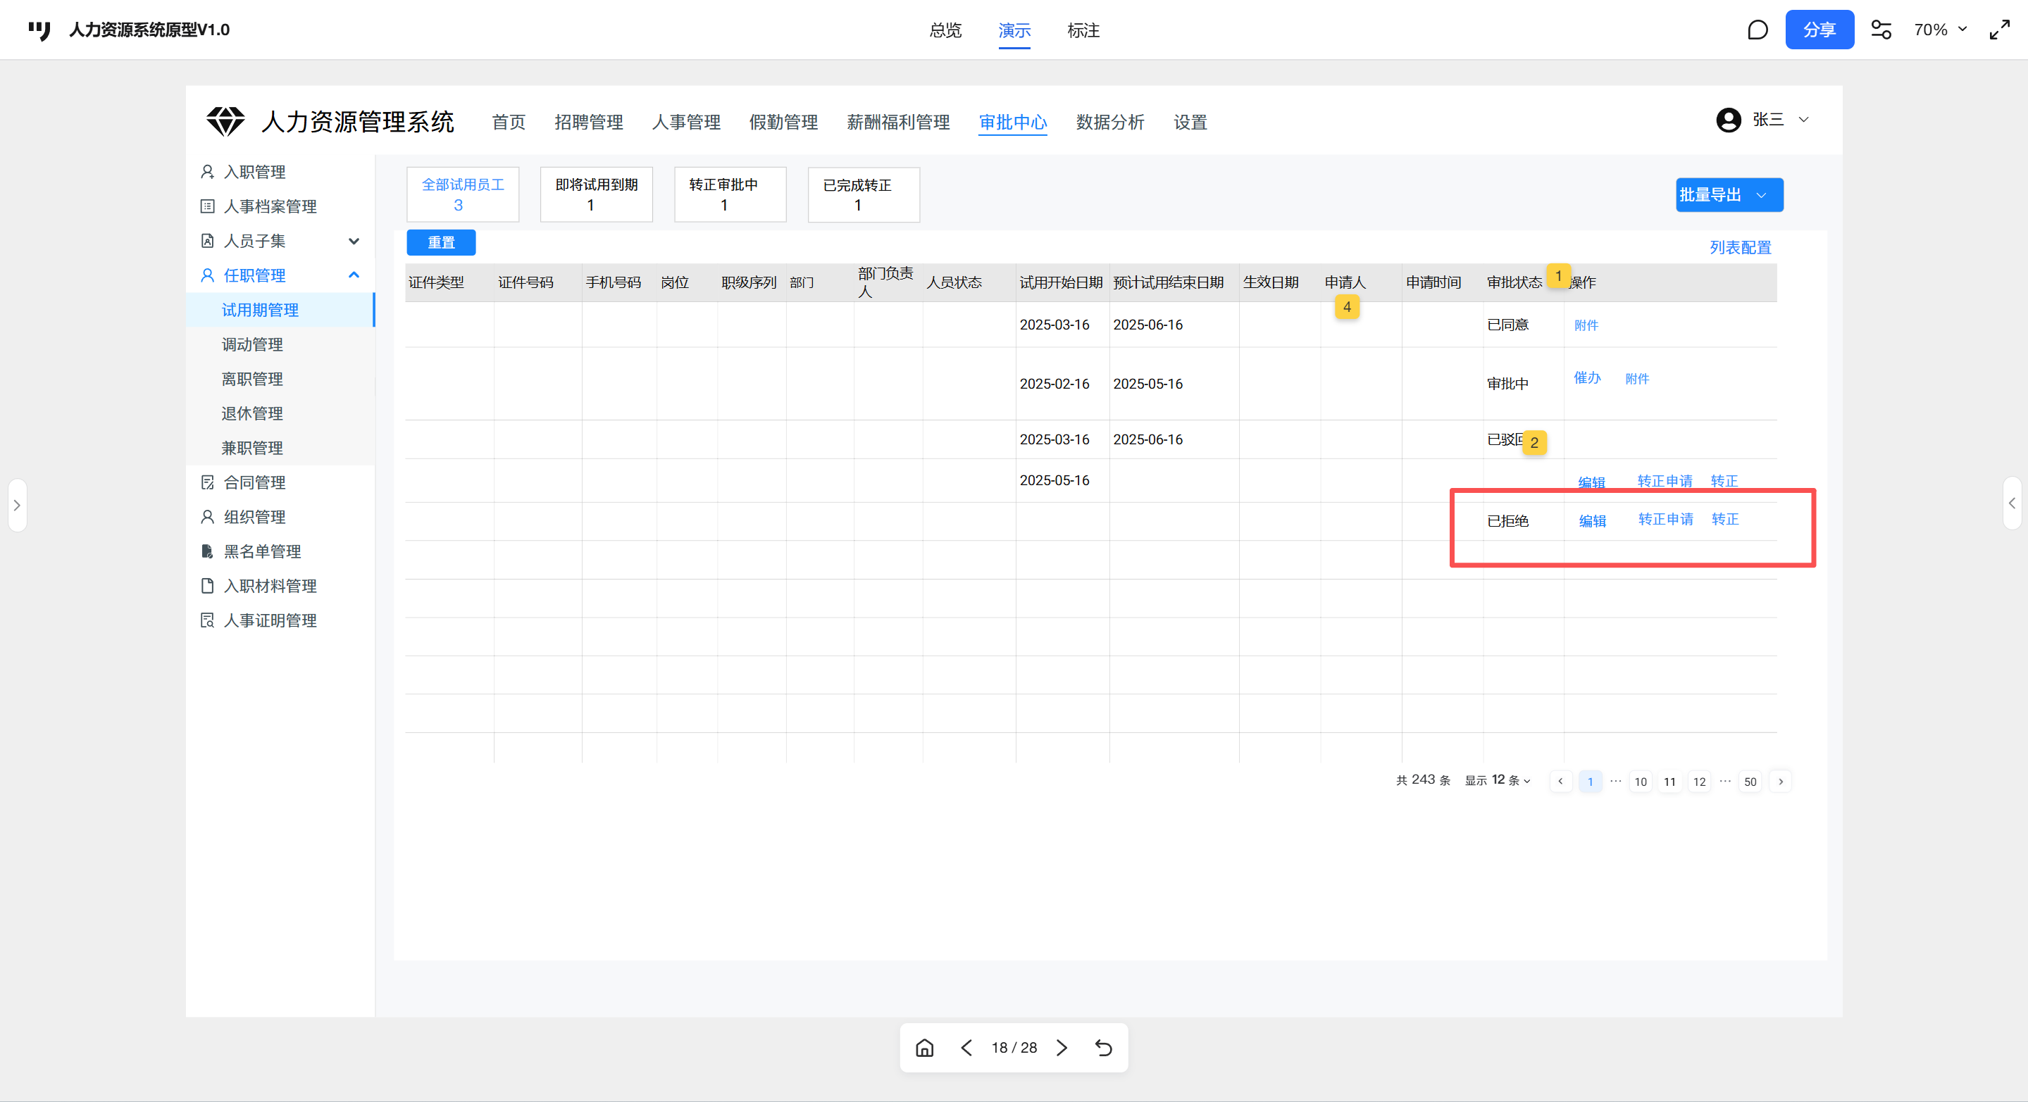Go to the previous prototype page arrow
The width and height of the screenshot is (2028, 1102).
[x=966, y=1048]
